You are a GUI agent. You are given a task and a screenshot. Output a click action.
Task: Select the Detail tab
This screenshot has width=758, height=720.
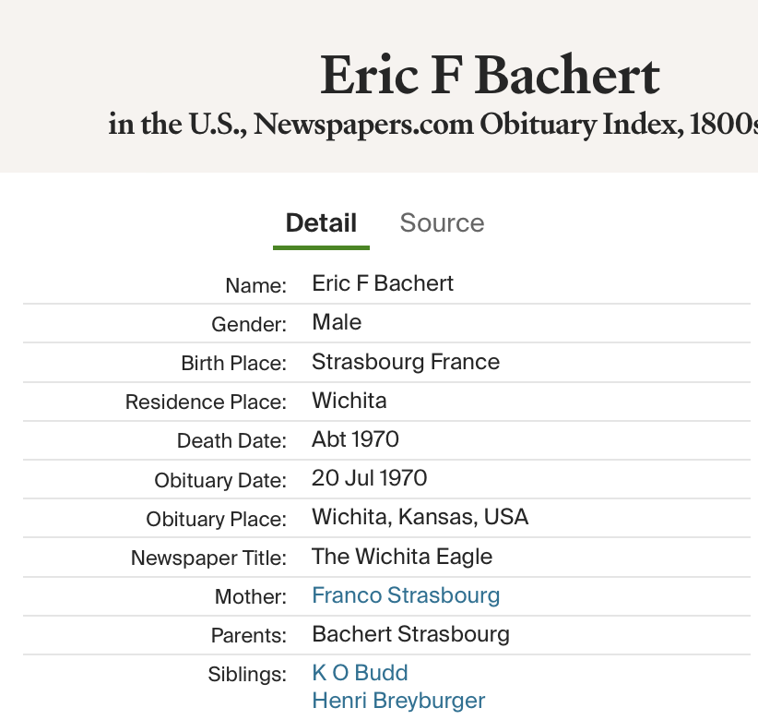click(321, 223)
